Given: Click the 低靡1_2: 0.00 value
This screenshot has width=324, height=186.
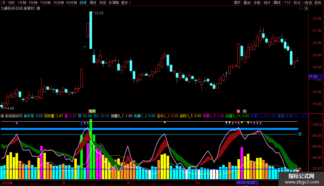Looking at the screenshot, I should click(145, 116).
